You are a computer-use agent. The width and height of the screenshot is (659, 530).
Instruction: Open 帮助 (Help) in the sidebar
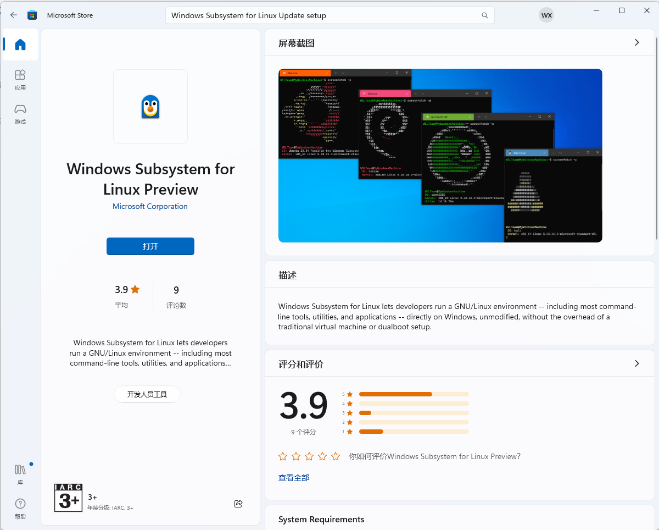(x=20, y=509)
